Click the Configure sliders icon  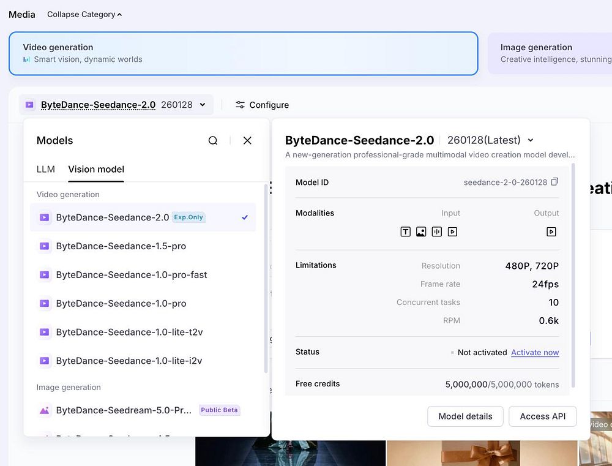240,105
